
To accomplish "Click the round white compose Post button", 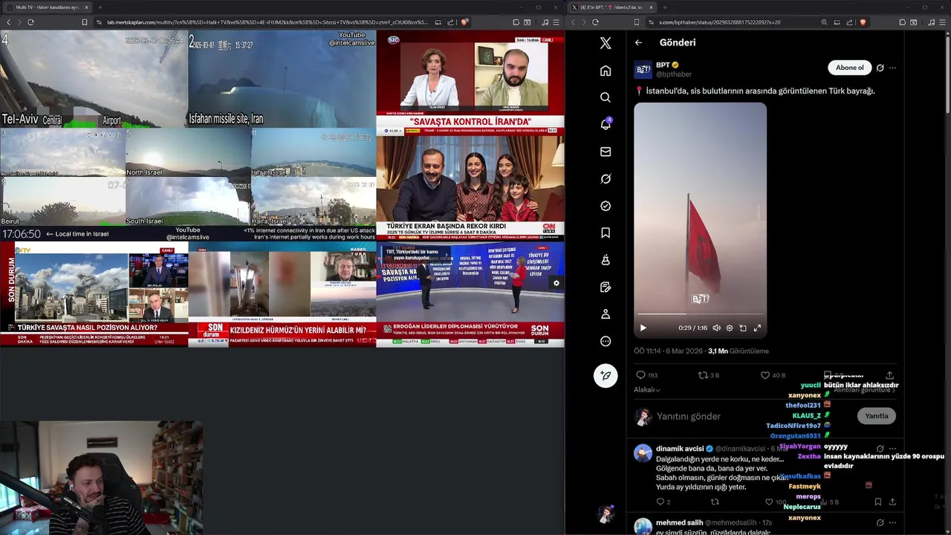I will (606, 376).
